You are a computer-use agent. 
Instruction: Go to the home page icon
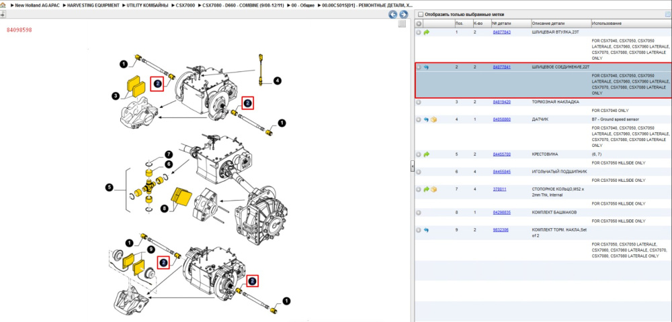click(x=3, y=5)
